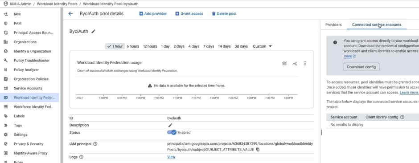419x163 pixels.
Task: Select the 1 hour time range
Action: tap(115, 46)
